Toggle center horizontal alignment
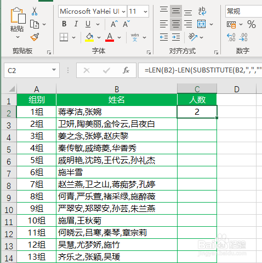Viewport: 262px width, 263px height. (176, 24)
